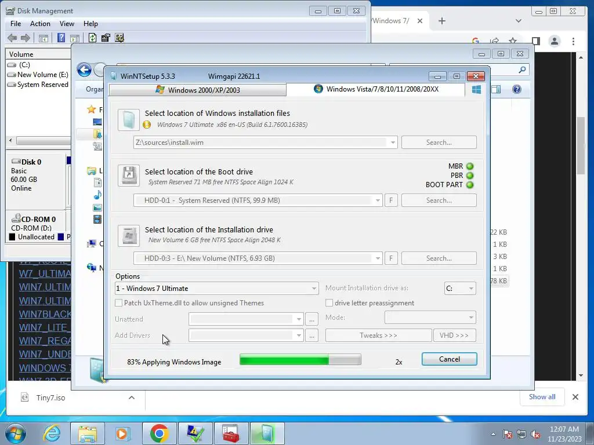This screenshot has width=594, height=445.
Task: Open Windows Media Player taskbar icon
Action: point(123,433)
